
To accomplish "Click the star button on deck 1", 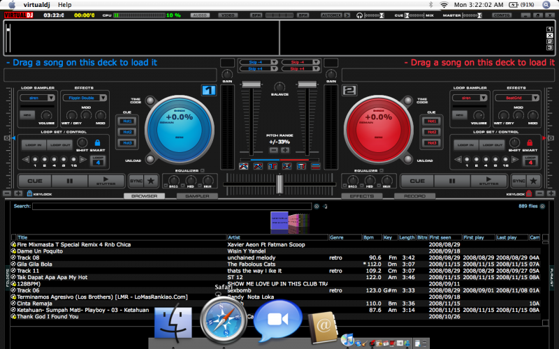I will coord(151,180).
